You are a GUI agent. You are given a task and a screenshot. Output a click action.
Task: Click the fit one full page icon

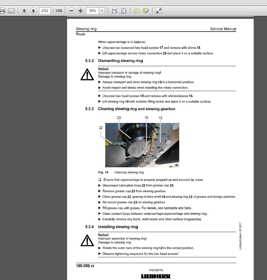coord(124,11)
